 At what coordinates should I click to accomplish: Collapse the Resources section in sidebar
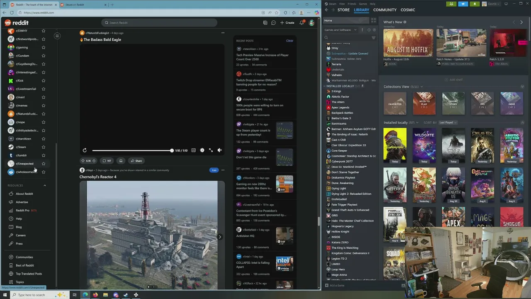tap(45, 185)
